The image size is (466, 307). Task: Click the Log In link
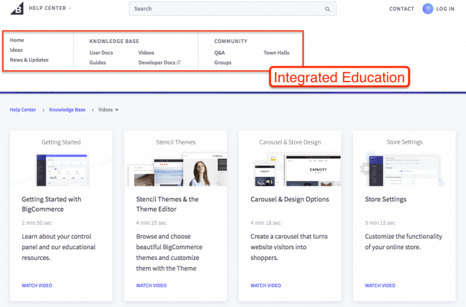445,9
